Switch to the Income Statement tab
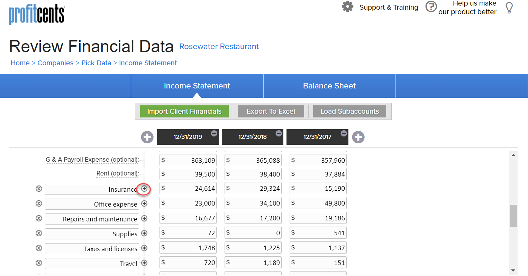 pyautogui.click(x=197, y=86)
